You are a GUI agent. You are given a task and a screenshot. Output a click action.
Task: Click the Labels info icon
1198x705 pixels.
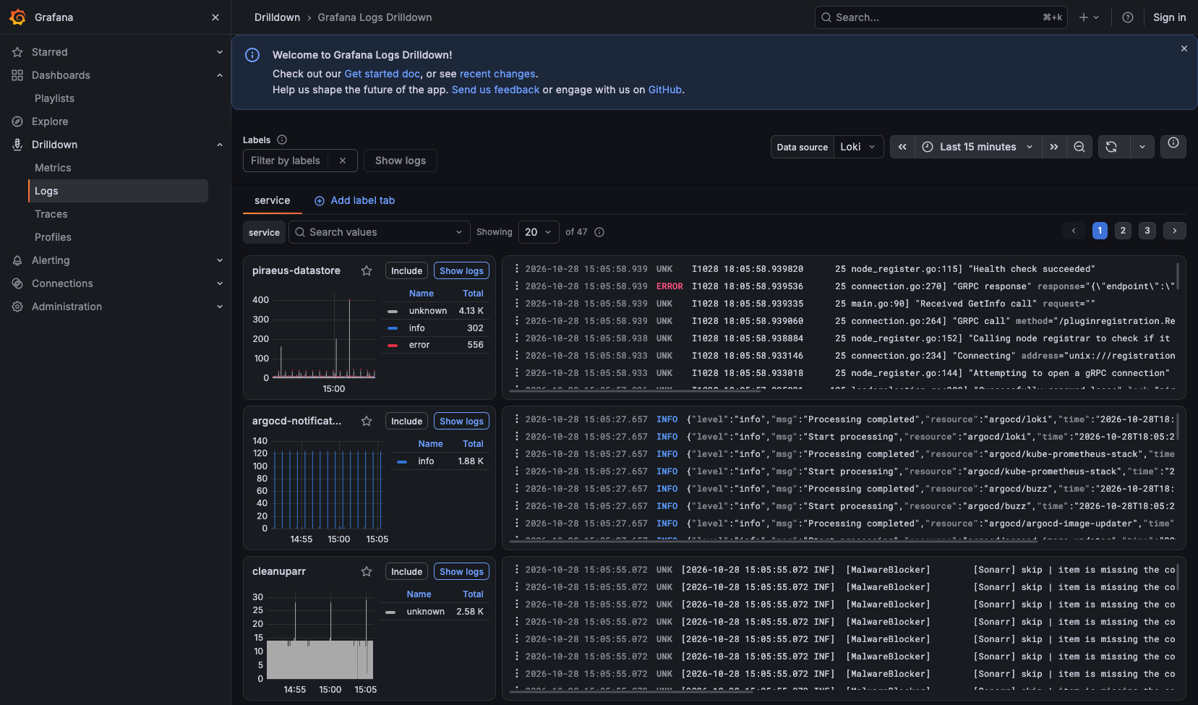click(x=282, y=140)
